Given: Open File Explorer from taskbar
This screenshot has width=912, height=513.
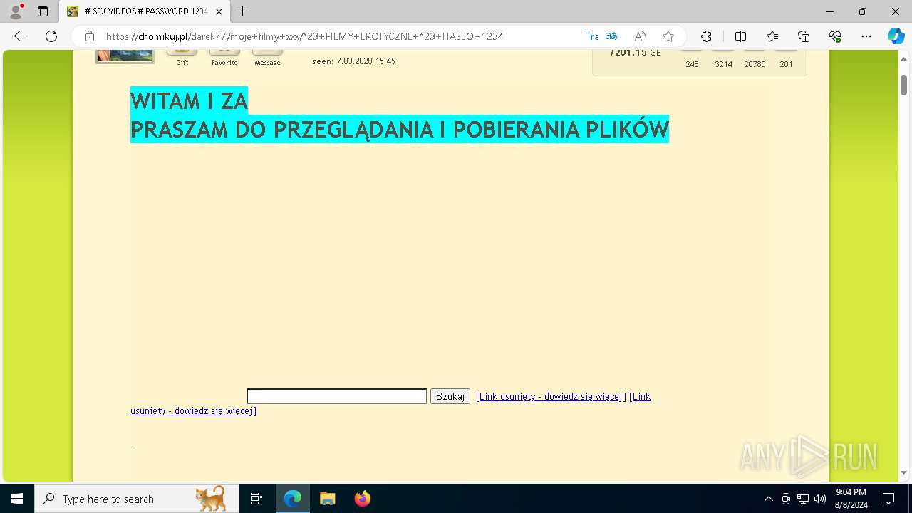Looking at the screenshot, I should 327,499.
